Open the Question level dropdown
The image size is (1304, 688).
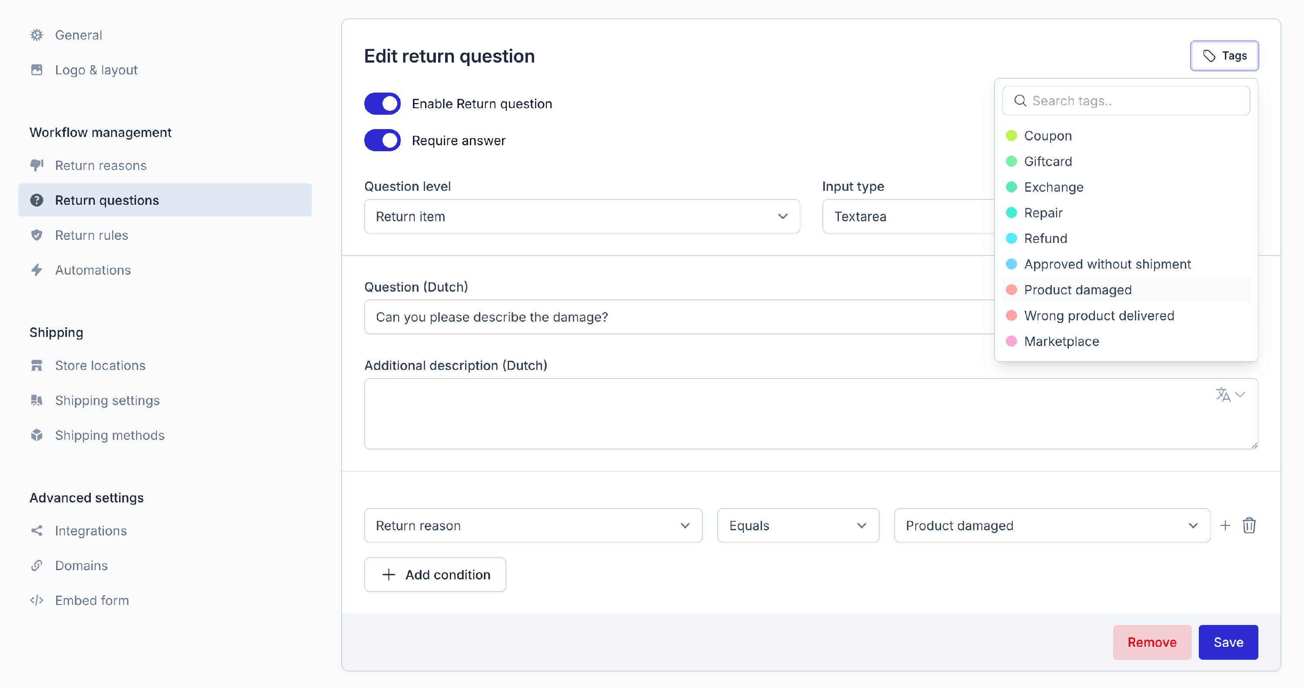point(582,217)
